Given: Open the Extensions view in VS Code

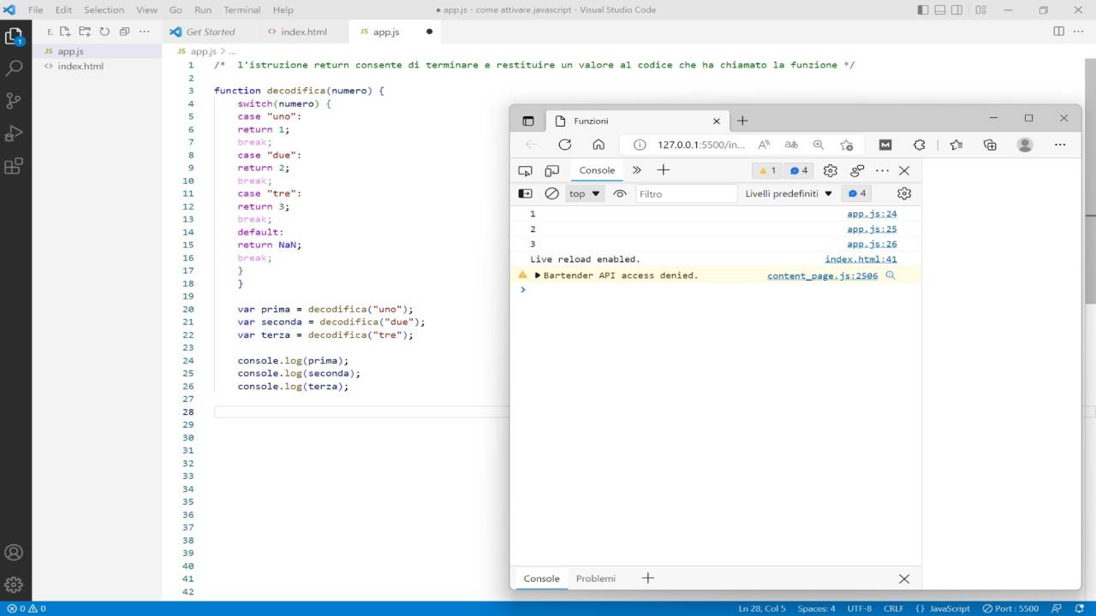Looking at the screenshot, I should (13, 165).
